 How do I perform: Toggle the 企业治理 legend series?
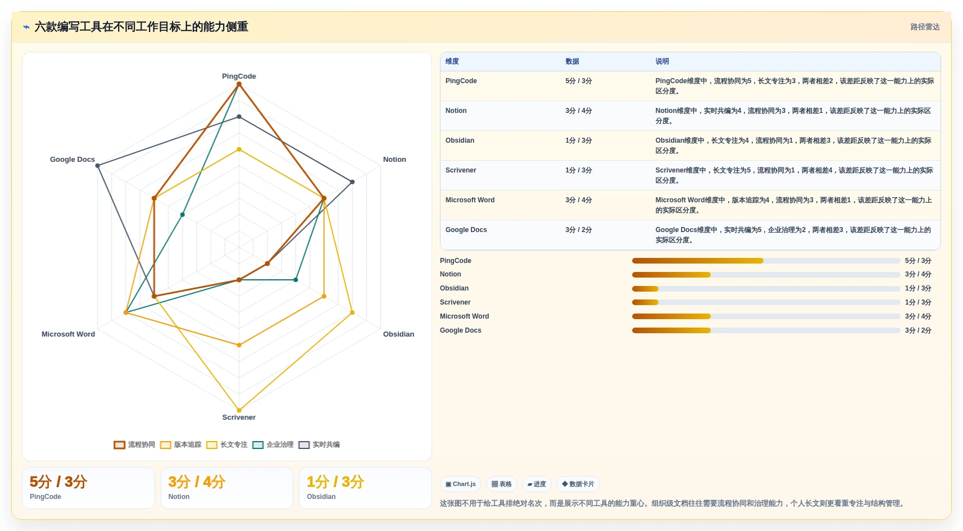coord(272,444)
